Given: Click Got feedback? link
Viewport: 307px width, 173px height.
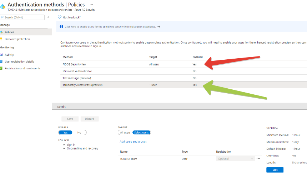Looking at the screenshot, I should [72, 17].
